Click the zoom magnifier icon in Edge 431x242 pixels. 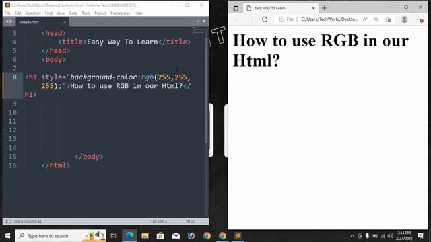click(376, 19)
